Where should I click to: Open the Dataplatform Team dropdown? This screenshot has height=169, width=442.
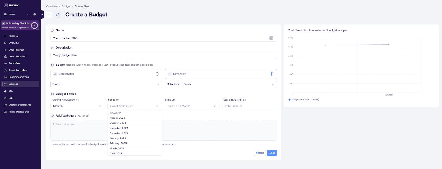pos(221,84)
